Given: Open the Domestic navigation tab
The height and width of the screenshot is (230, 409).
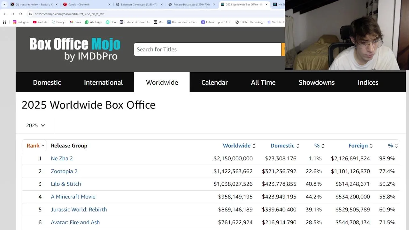Looking at the screenshot, I should 47,82.
